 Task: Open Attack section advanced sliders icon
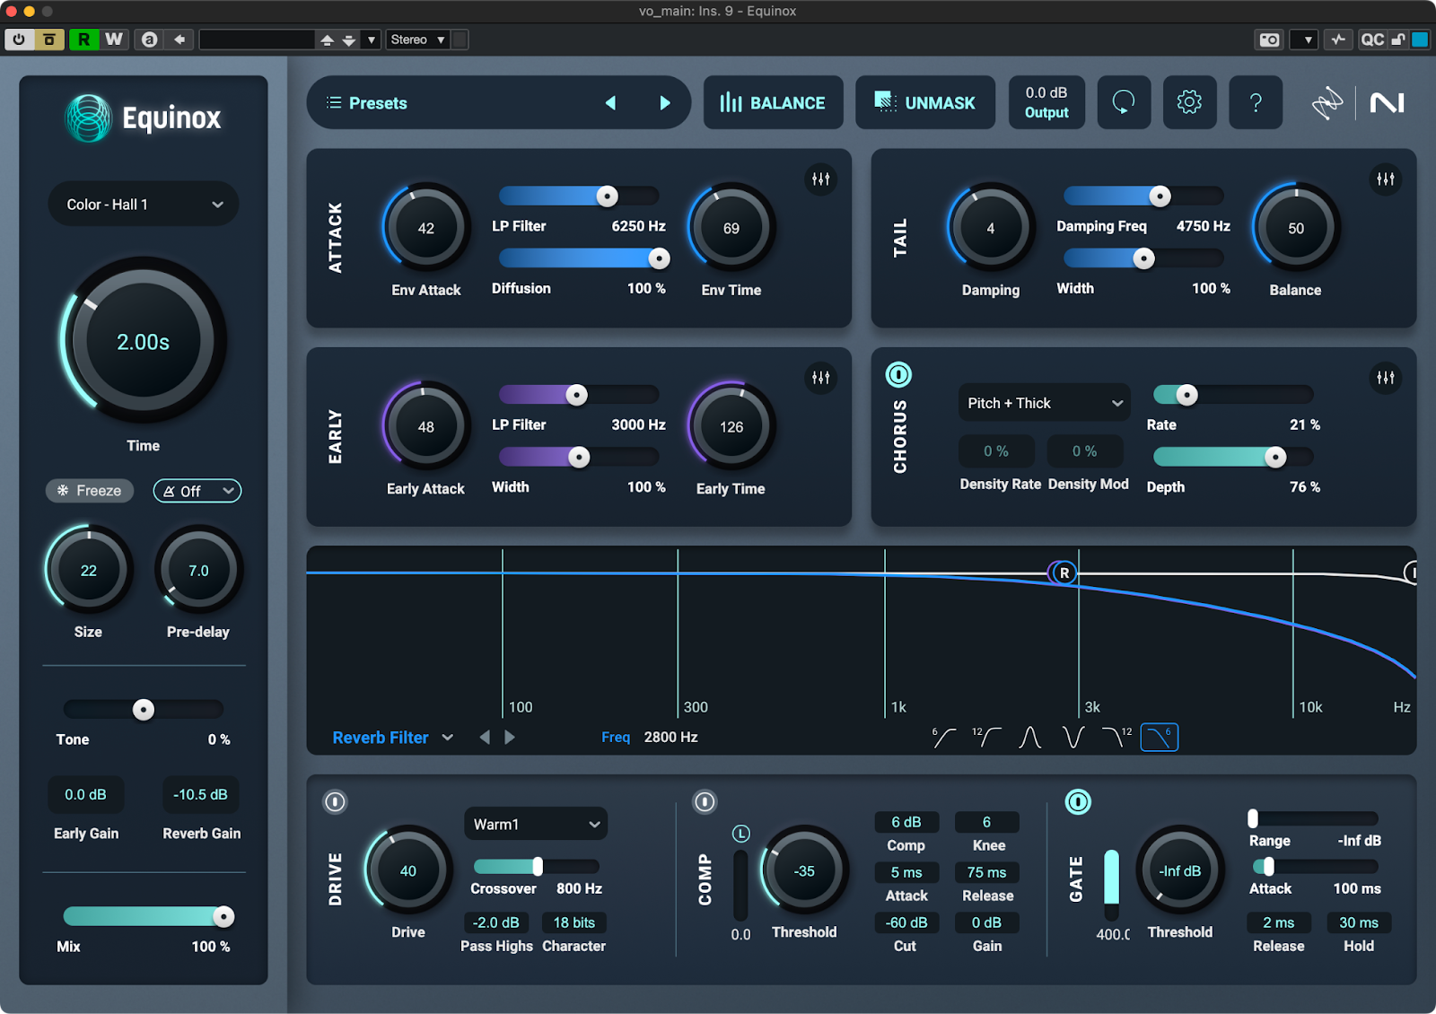tap(820, 179)
